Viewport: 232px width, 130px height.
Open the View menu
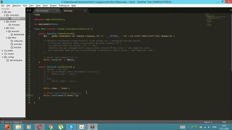coord(32,6)
